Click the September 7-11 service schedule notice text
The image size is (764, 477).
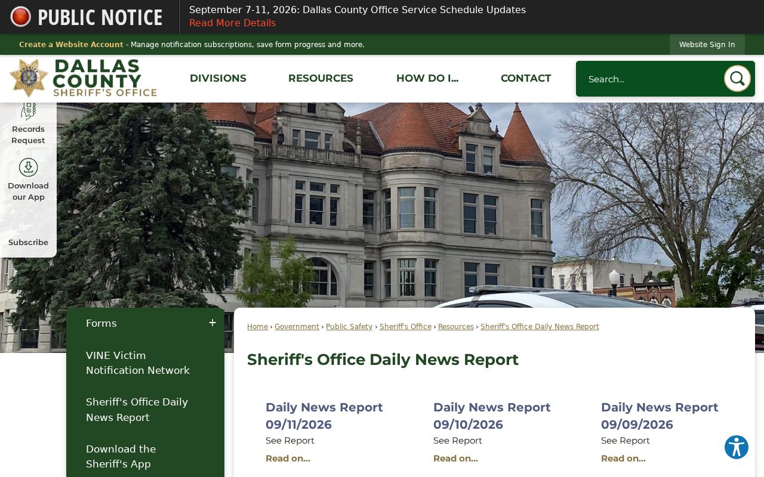358,10
